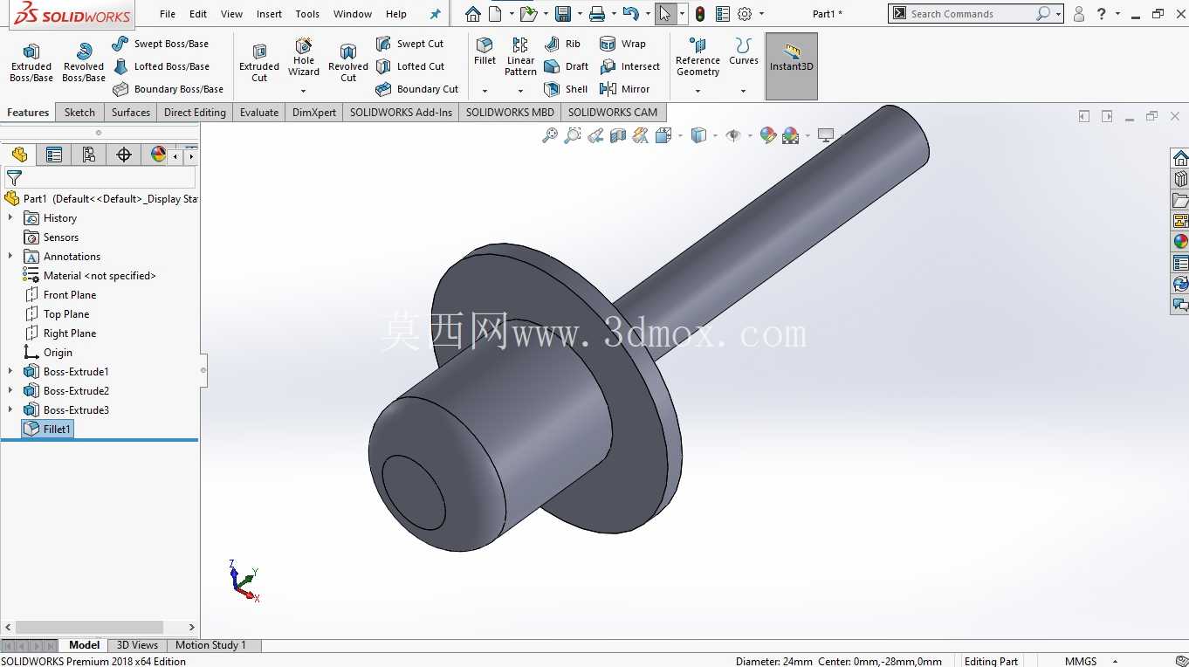Open the Edit Appearance color tool
1189x667 pixels.
(767, 135)
